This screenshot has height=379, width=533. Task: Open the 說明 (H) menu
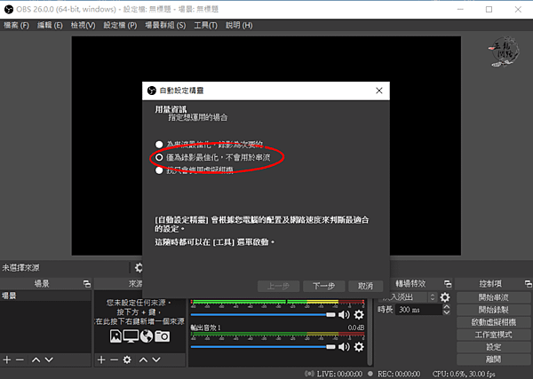click(239, 26)
